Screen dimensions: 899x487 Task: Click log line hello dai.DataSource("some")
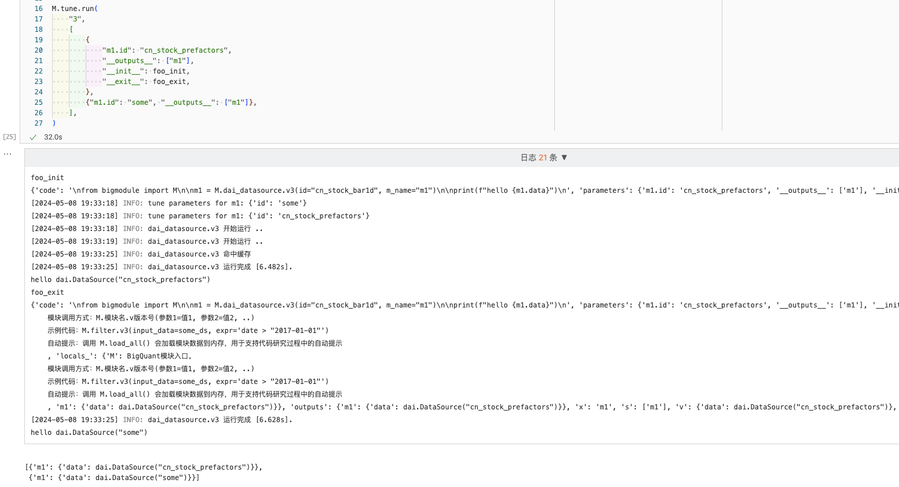(89, 433)
